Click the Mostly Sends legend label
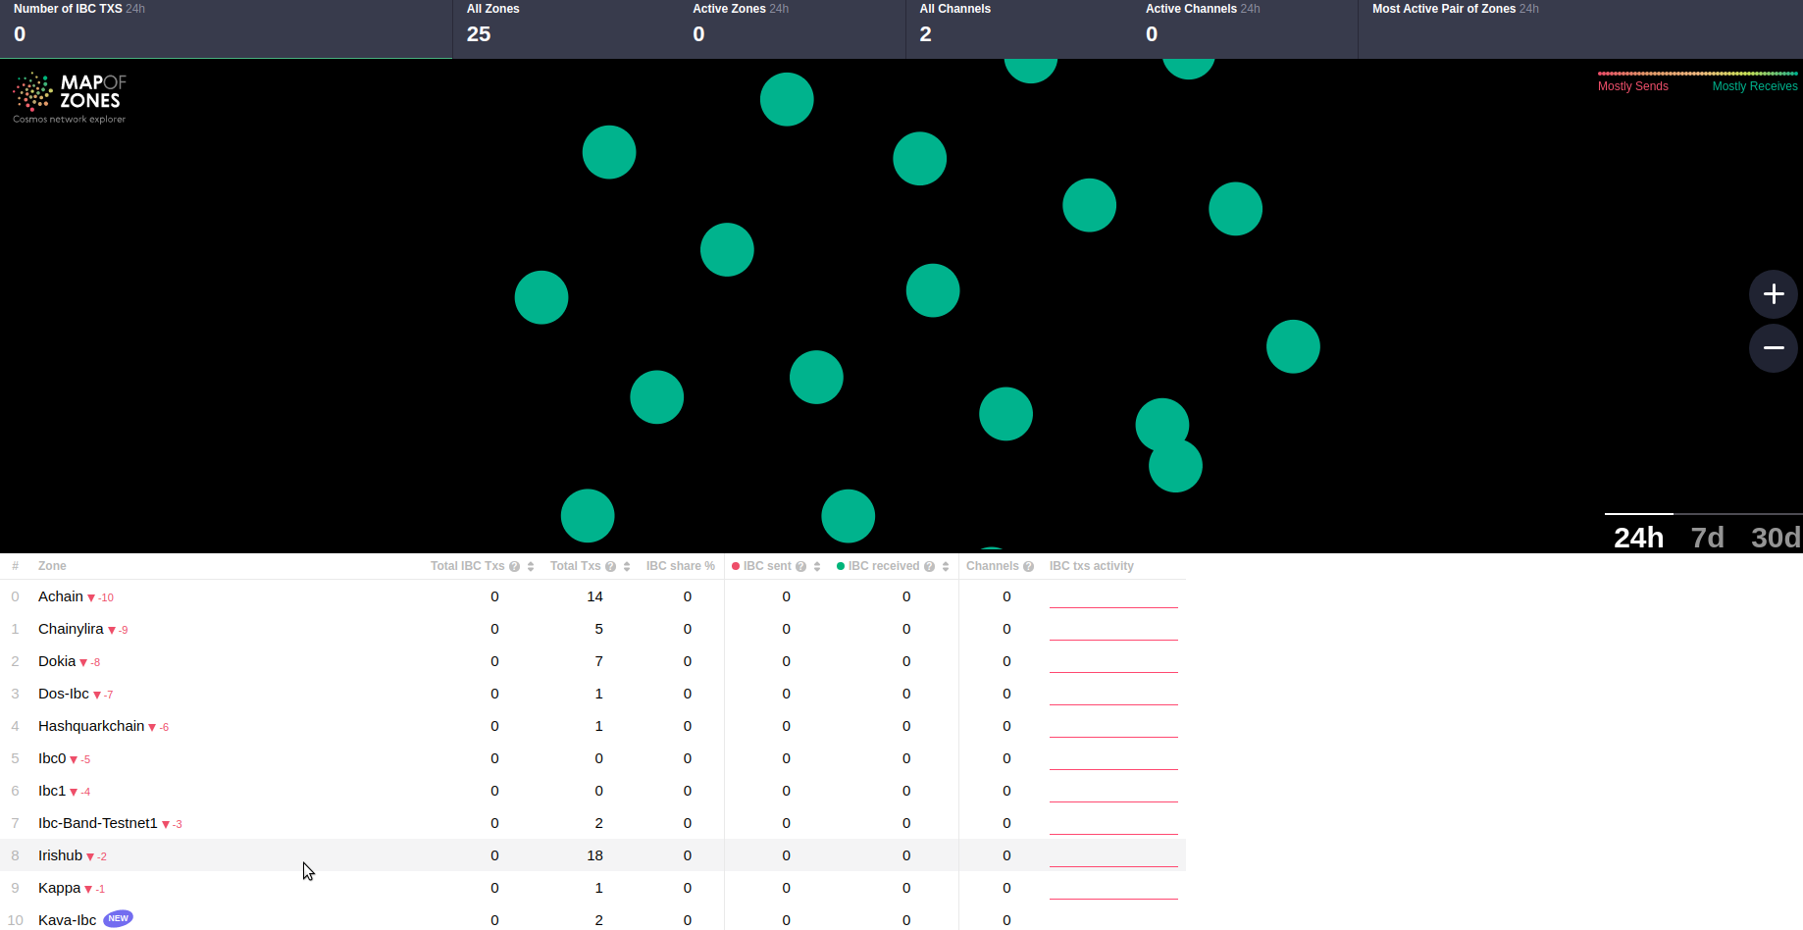This screenshot has height=930, width=1803. pos(1632,86)
